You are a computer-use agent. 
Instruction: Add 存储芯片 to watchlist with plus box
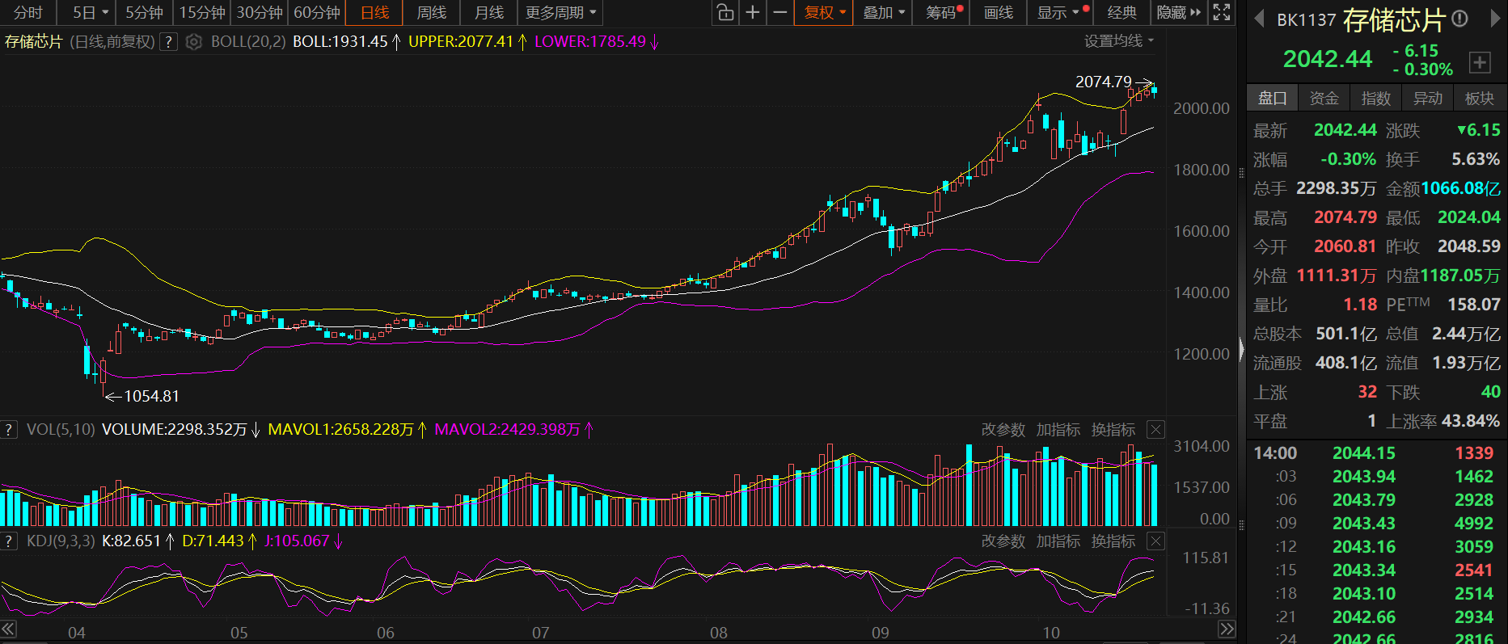1480,62
